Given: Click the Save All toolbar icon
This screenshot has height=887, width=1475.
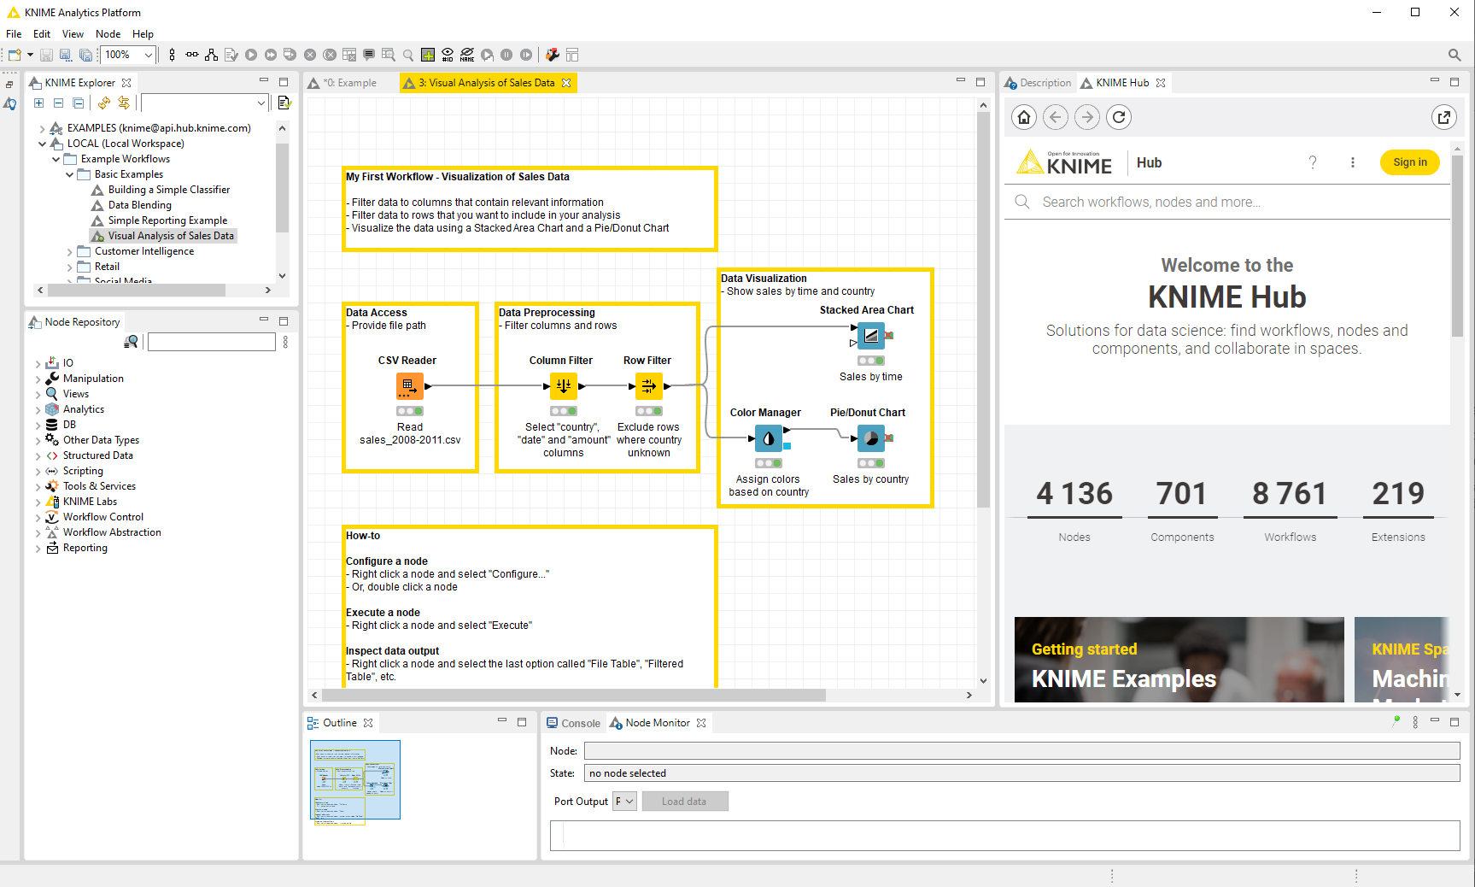Looking at the screenshot, I should pyautogui.click(x=85, y=55).
